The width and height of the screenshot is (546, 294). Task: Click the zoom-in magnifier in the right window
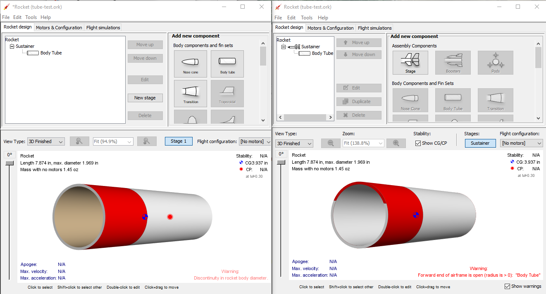(x=396, y=143)
